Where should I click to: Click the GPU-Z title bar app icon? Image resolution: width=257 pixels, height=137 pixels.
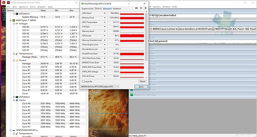tap(82, 4)
